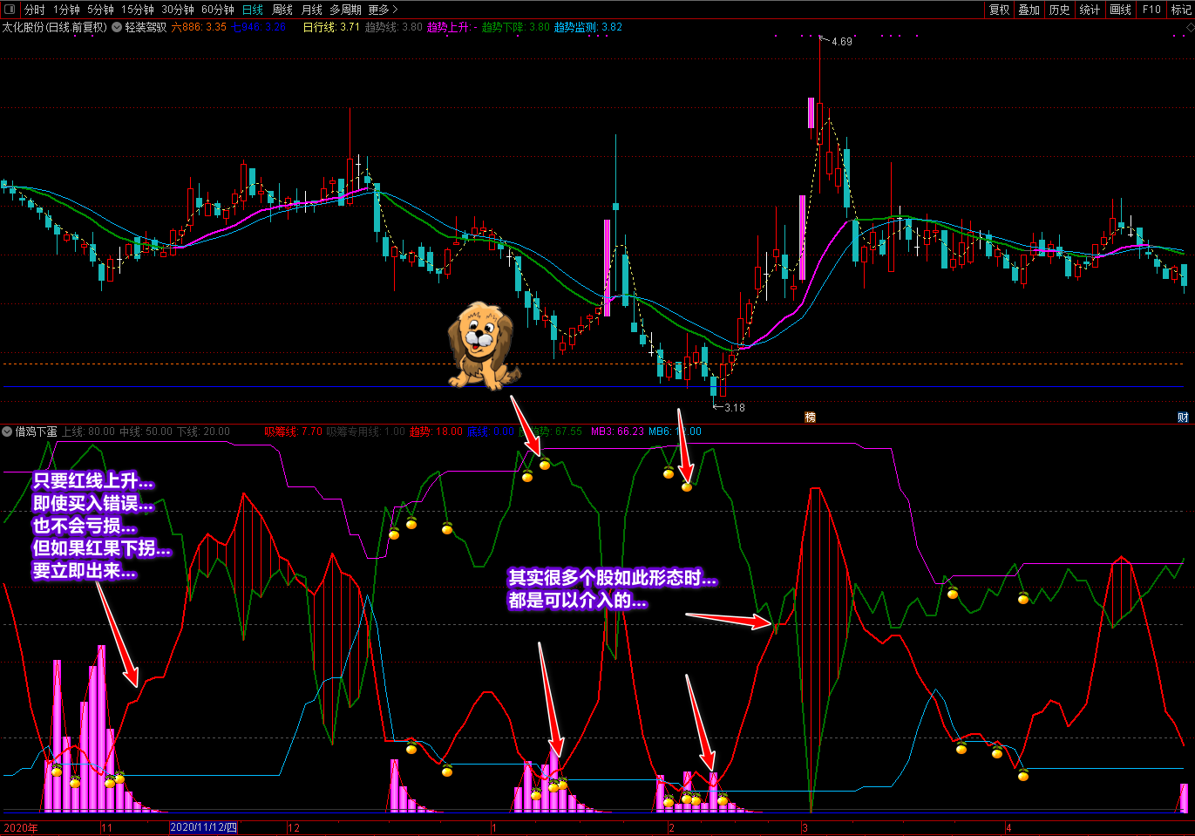
Task: Click the 底线: 0.00 blue label
Action: (492, 432)
